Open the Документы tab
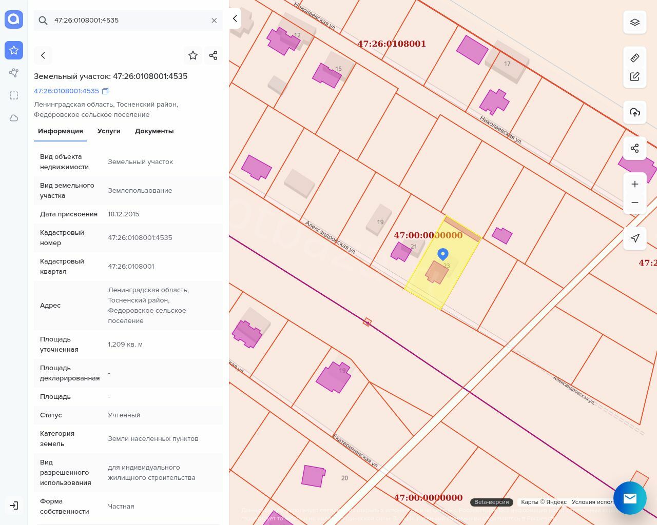The height and width of the screenshot is (525, 657). pyautogui.click(x=154, y=131)
